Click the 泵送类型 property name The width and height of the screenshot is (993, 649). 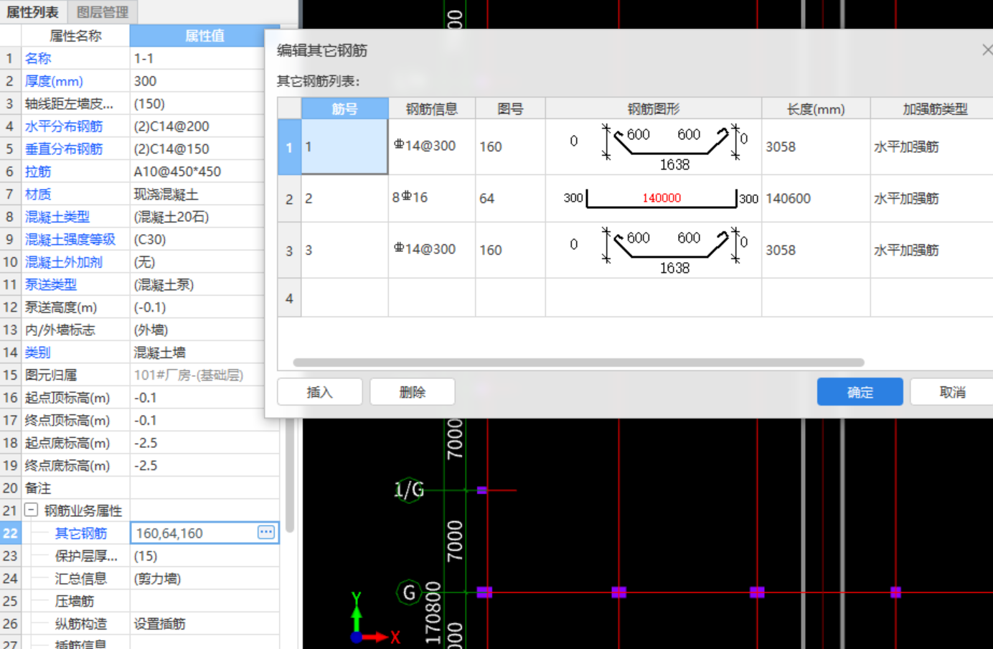pyautogui.click(x=51, y=284)
